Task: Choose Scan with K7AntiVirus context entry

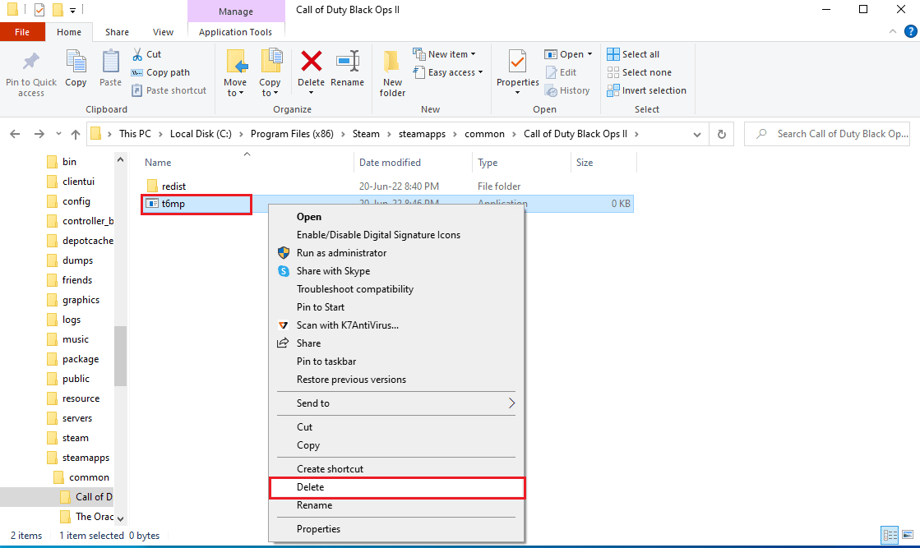Action: (x=347, y=325)
